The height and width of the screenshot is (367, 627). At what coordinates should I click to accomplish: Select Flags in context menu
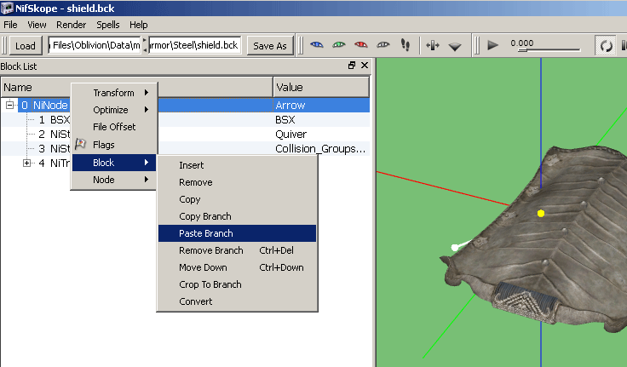coord(114,145)
